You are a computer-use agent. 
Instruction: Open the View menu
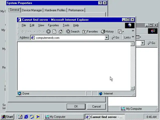41,25
